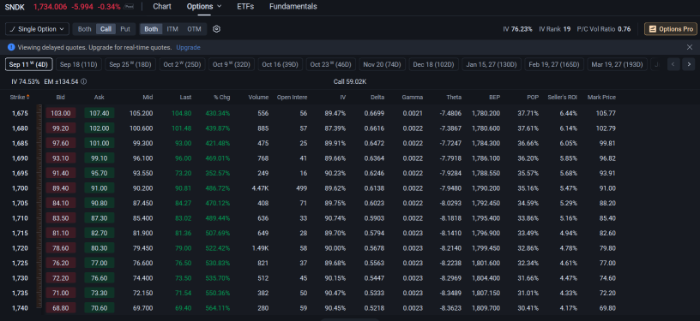Click ask 77.00 on the 1,725 strike
This screenshot has height=321, width=700.
(100, 263)
